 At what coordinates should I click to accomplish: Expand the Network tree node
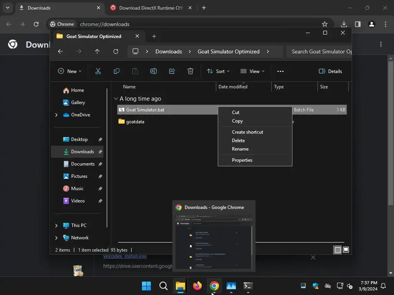coord(56,238)
